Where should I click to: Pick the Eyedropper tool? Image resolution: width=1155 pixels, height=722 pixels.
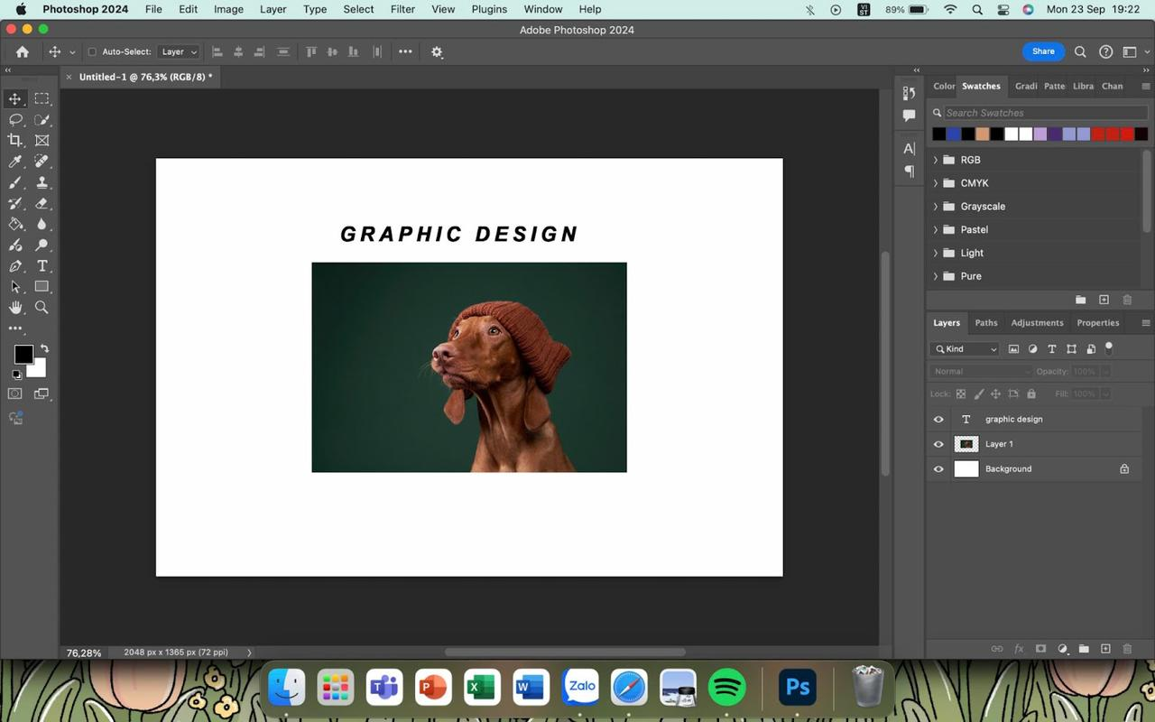14,161
